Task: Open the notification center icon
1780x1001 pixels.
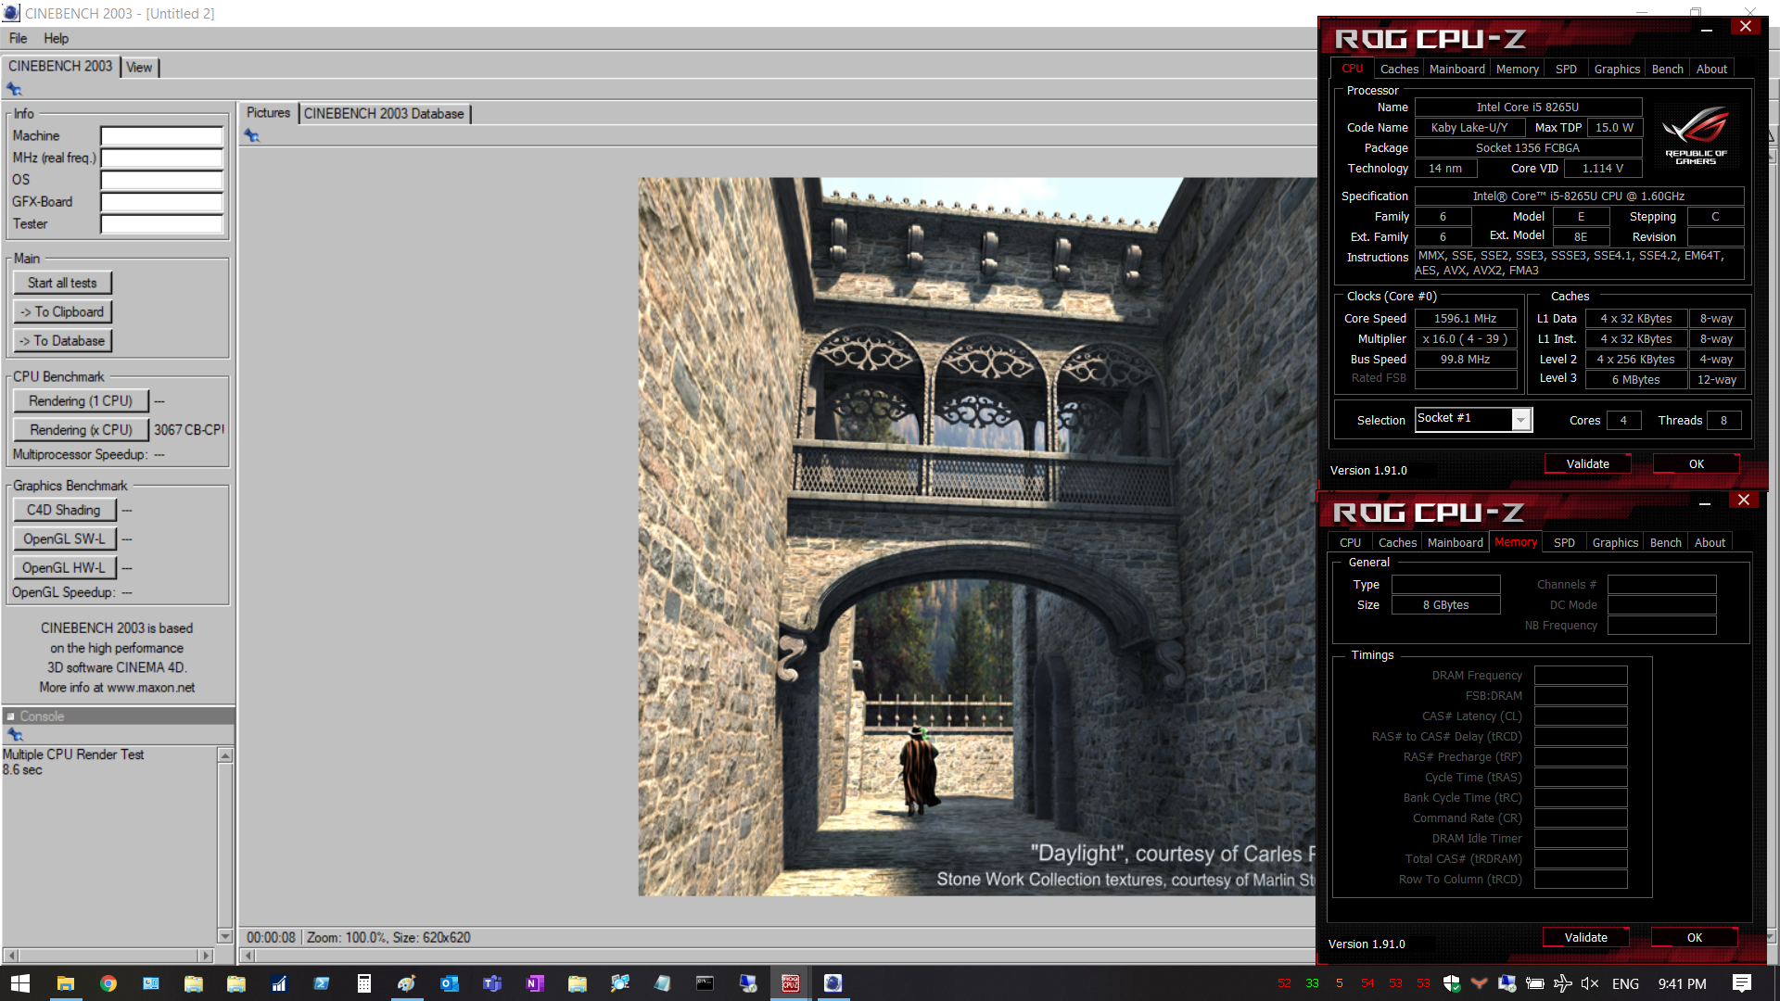Action: tap(1742, 983)
